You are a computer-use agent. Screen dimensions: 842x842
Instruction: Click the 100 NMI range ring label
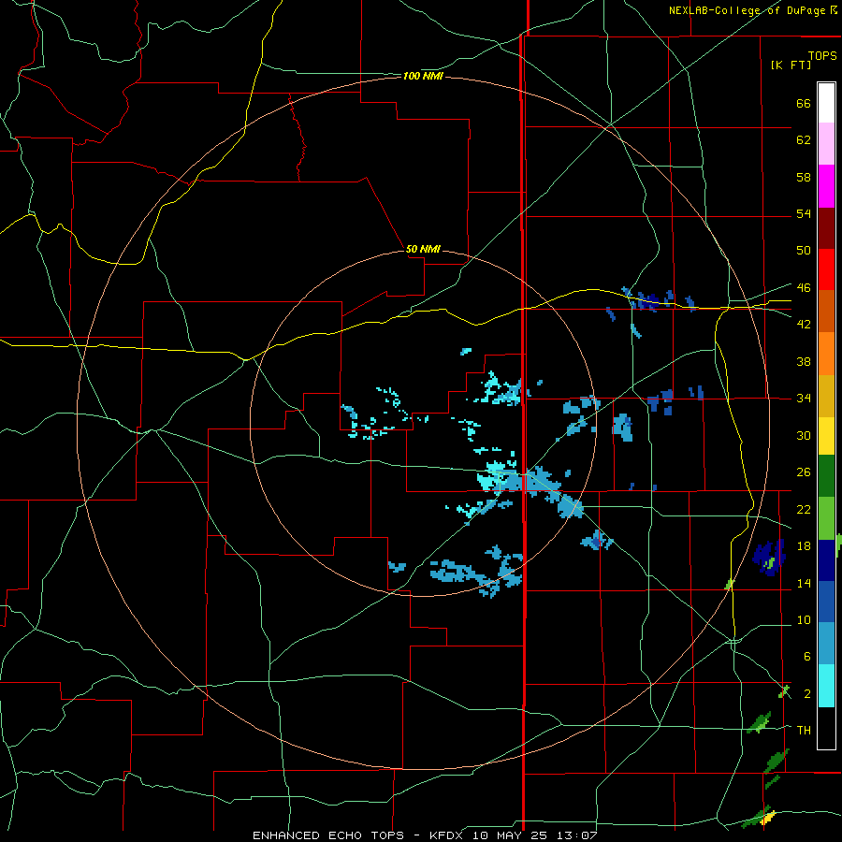(x=423, y=77)
